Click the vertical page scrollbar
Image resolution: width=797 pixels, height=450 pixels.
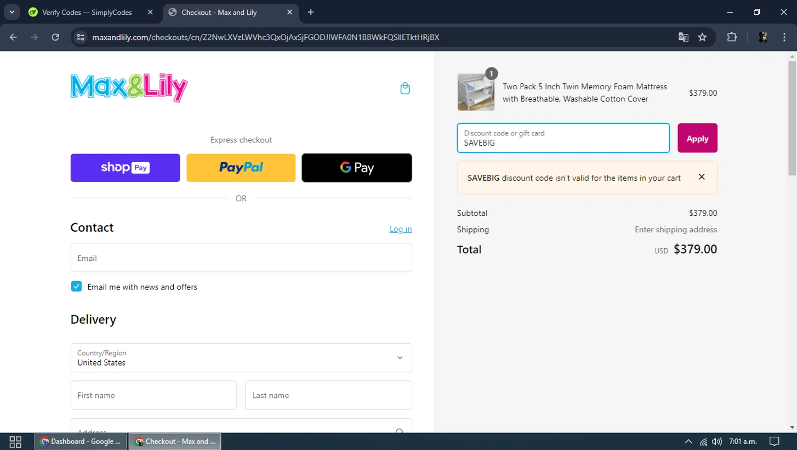792,118
